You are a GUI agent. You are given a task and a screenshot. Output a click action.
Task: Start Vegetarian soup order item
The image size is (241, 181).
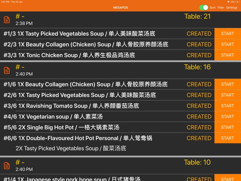tap(228, 117)
